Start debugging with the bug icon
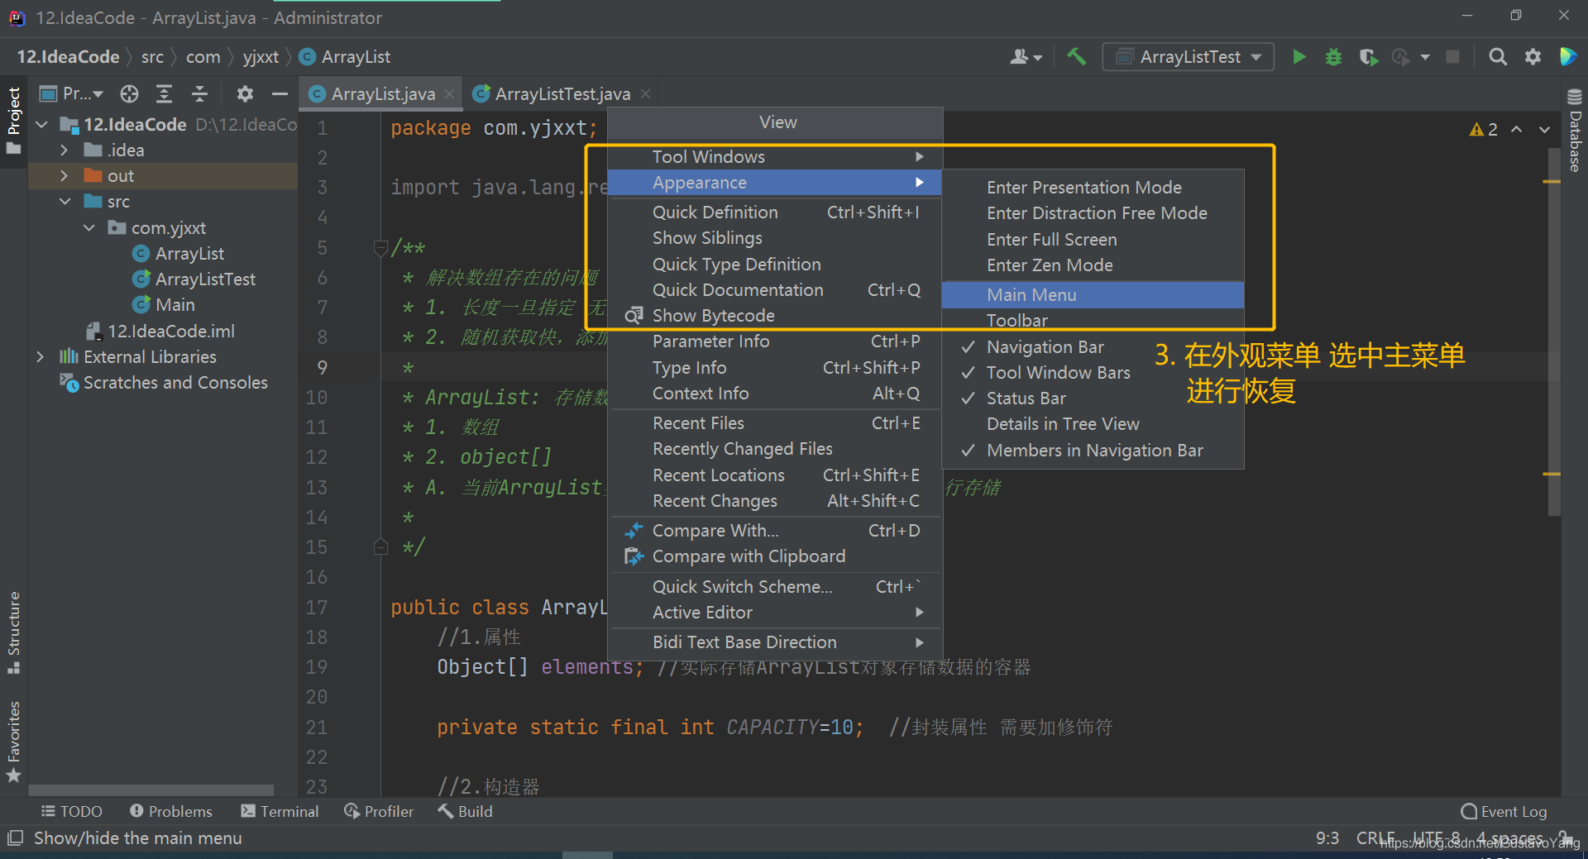The height and width of the screenshot is (859, 1588). click(1333, 57)
